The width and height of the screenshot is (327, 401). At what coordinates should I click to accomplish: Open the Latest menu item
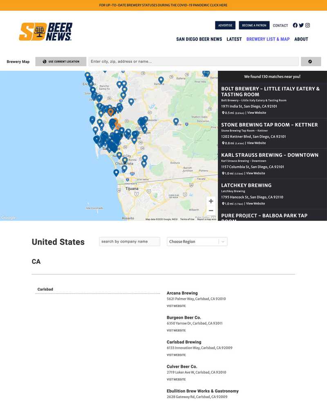234,39
